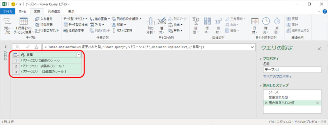Click the 展開 (Expand) button
This screenshot has height=125, width=328.
pyautogui.click(x=292, y=19)
